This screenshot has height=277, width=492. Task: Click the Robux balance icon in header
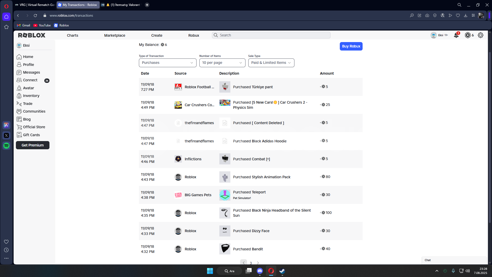click(x=468, y=35)
